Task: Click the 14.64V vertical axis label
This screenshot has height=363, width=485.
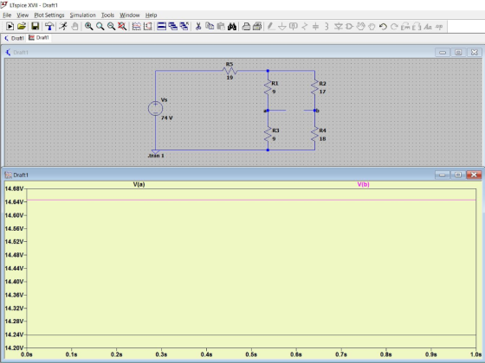Action: pos(14,202)
